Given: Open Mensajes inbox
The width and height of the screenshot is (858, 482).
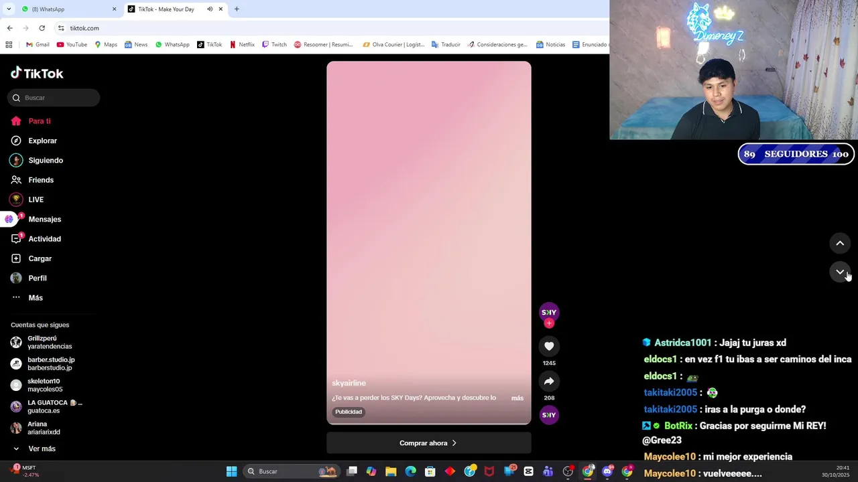Looking at the screenshot, I should coord(44,219).
